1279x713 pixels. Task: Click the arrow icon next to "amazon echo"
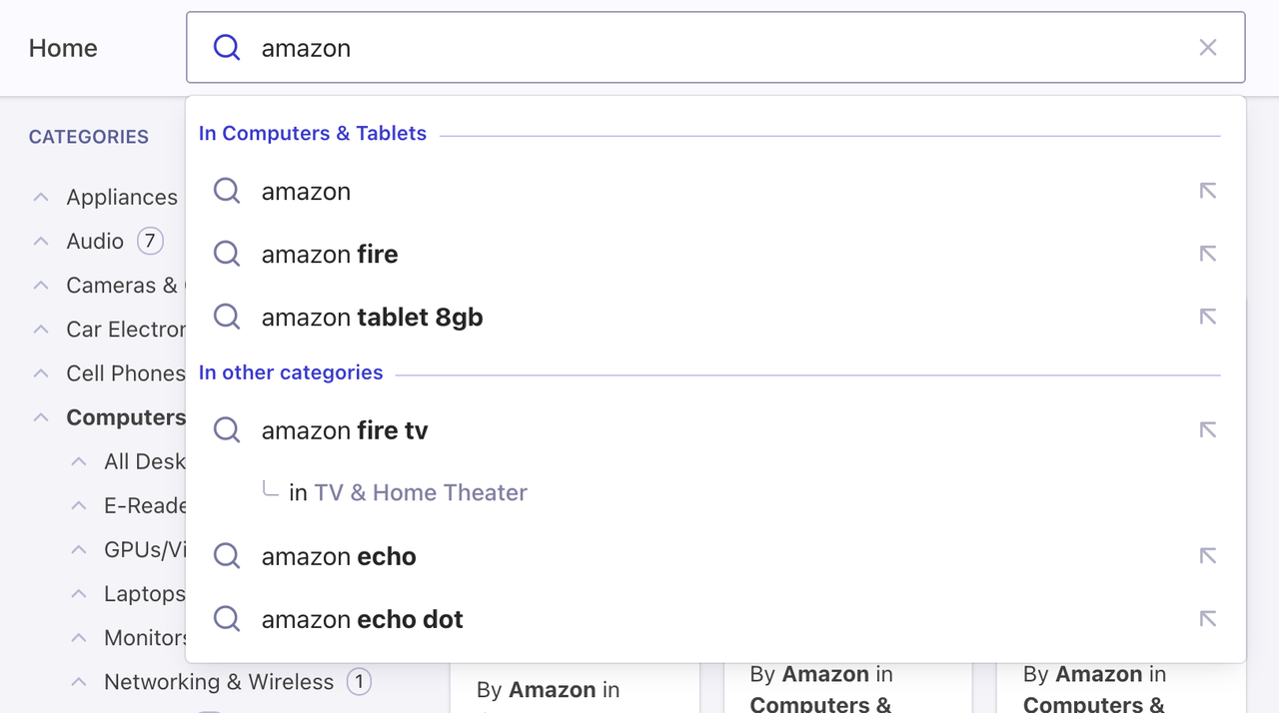click(1207, 556)
